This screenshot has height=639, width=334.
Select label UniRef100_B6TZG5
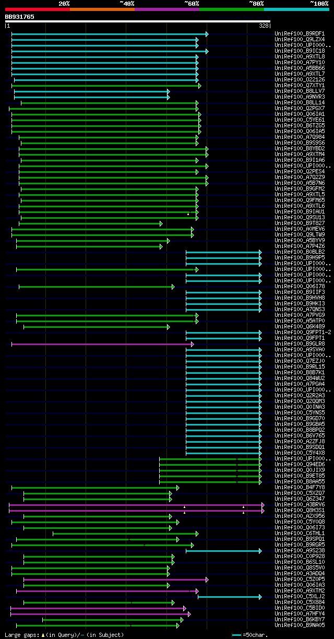[300, 126]
